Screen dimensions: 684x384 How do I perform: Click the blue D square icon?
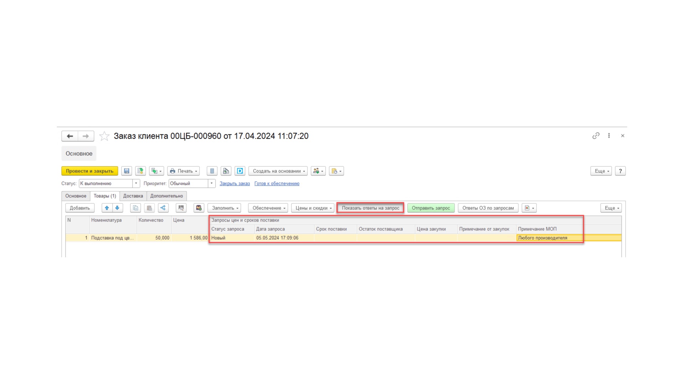point(240,171)
